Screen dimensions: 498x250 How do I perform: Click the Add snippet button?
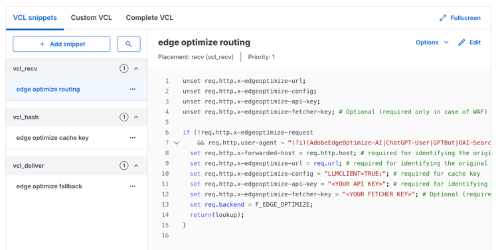click(62, 44)
